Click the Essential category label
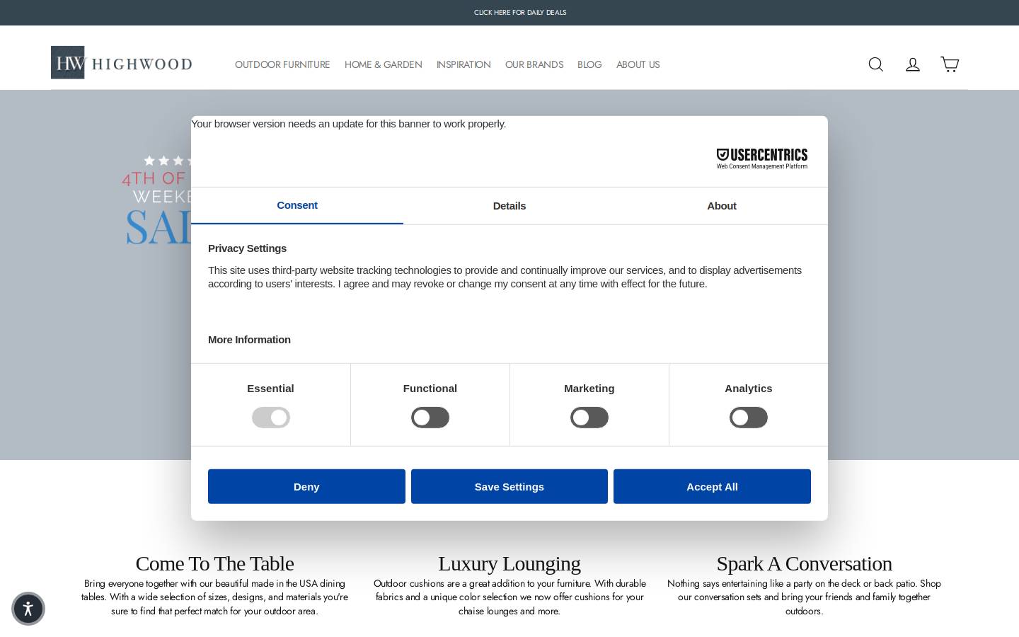 [x=270, y=389]
